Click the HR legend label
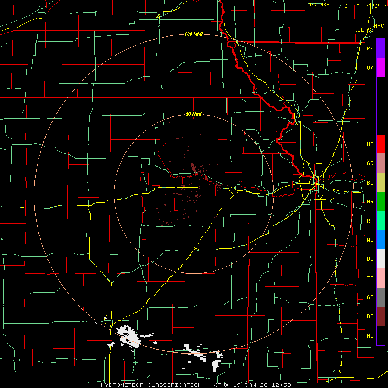 tap(370, 202)
